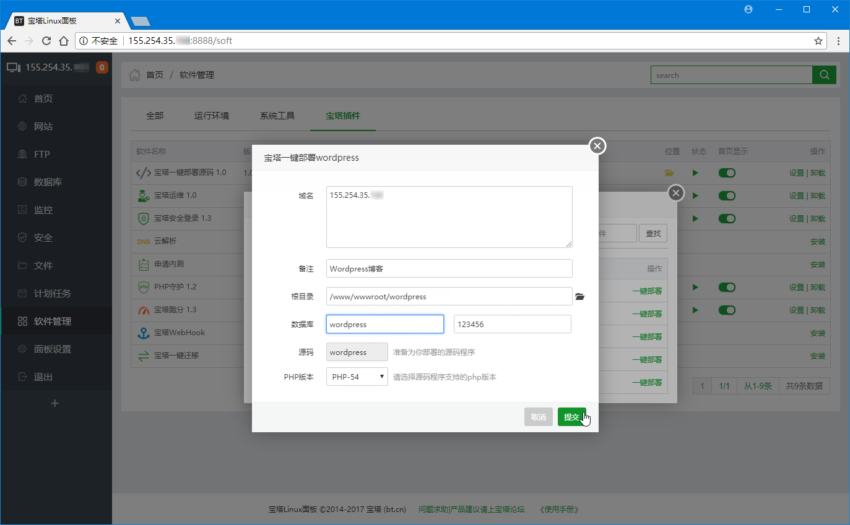
Task: Switch to the 系统工具 tab
Action: pyautogui.click(x=277, y=116)
